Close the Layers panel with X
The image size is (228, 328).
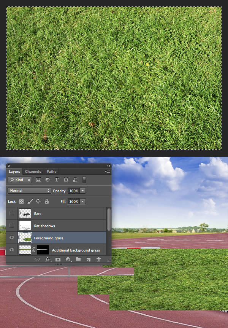point(9,166)
